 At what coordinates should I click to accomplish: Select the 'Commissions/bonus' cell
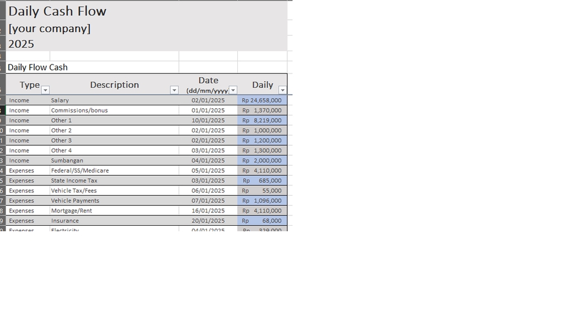pos(114,110)
